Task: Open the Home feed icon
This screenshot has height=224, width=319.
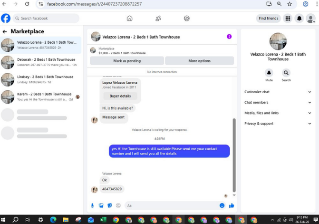Action: point(129,19)
